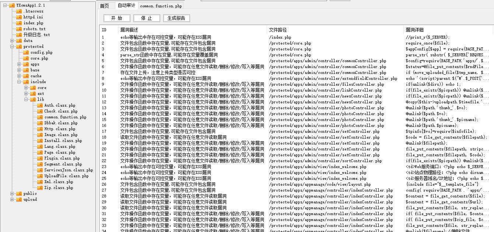Image resolution: width=494 pixels, height=232 pixels.
Task: Click the common.function.php tree file icon
Action: pyautogui.click(x=40, y=117)
